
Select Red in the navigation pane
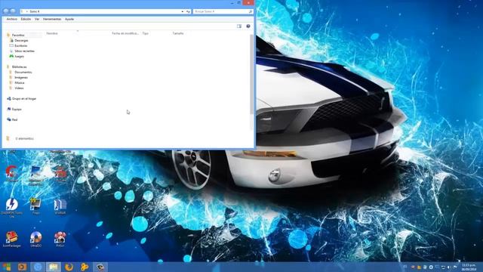click(x=14, y=119)
